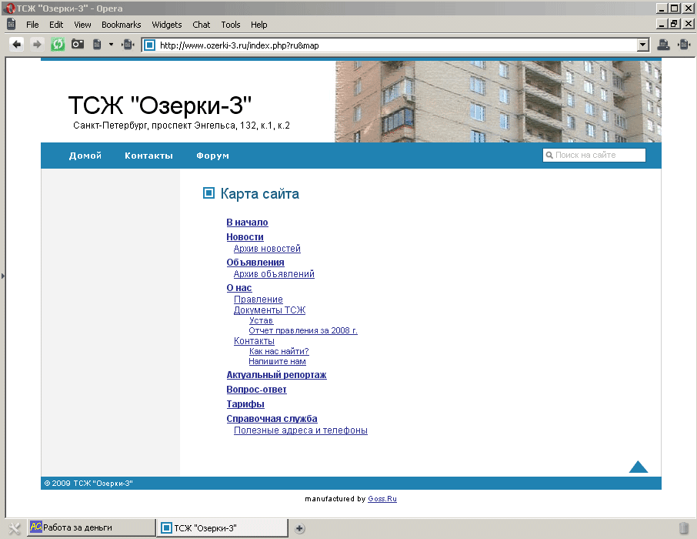Open the Chat menu

click(x=202, y=25)
